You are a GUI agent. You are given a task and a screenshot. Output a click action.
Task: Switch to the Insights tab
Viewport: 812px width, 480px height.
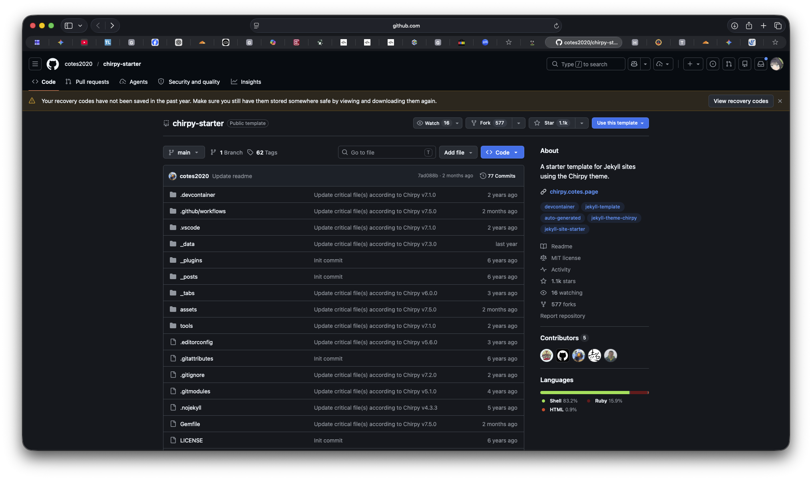246,82
